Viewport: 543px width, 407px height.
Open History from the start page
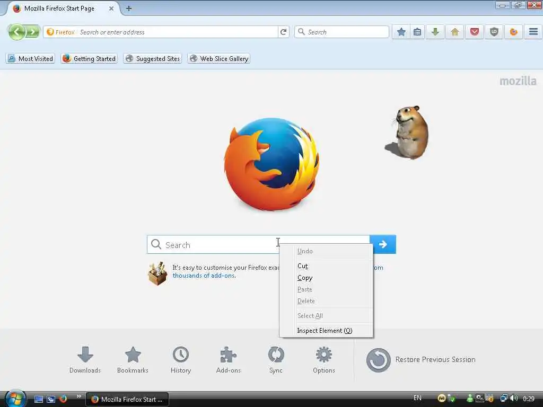click(x=181, y=360)
